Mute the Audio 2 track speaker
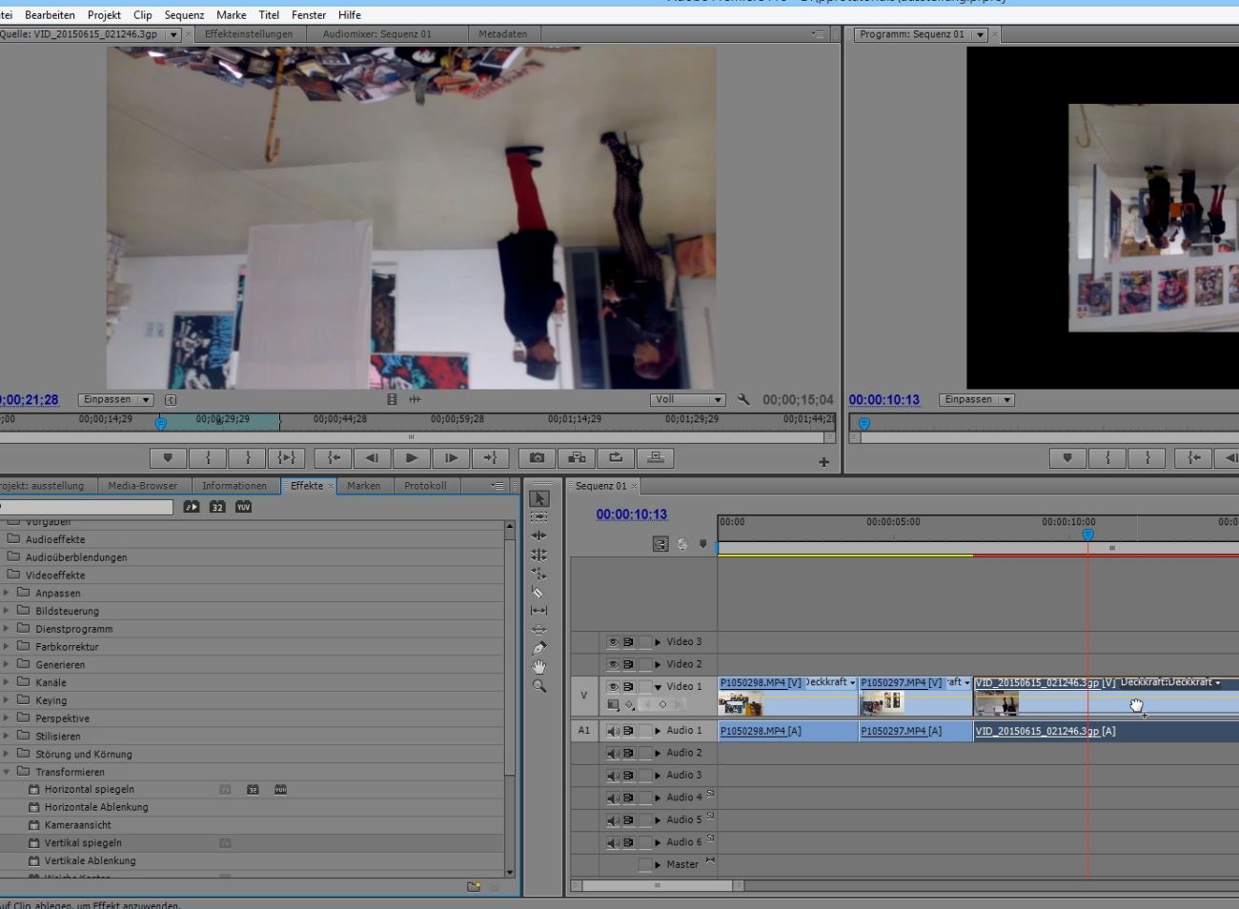This screenshot has width=1239, height=909. [x=613, y=754]
